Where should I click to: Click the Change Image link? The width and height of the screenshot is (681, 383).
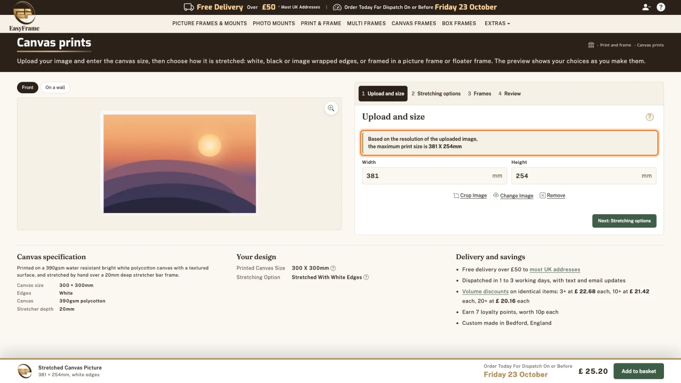pos(517,196)
